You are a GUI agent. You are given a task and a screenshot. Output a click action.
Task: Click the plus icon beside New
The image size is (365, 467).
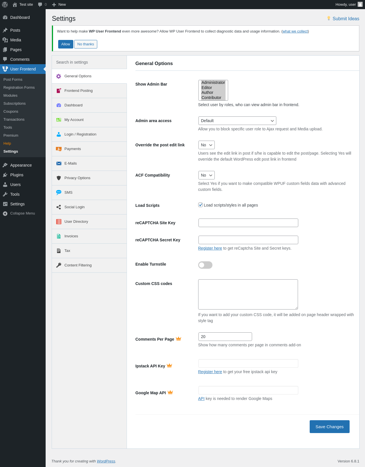(x=54, y=5)
